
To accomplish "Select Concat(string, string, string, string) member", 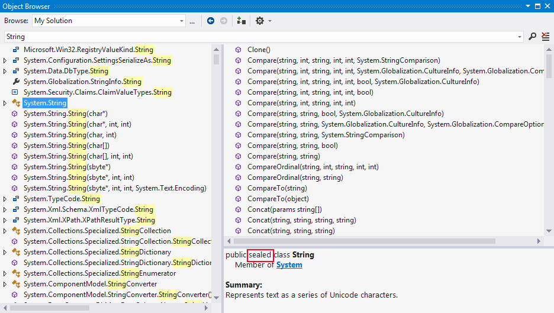I will [302, 220].
